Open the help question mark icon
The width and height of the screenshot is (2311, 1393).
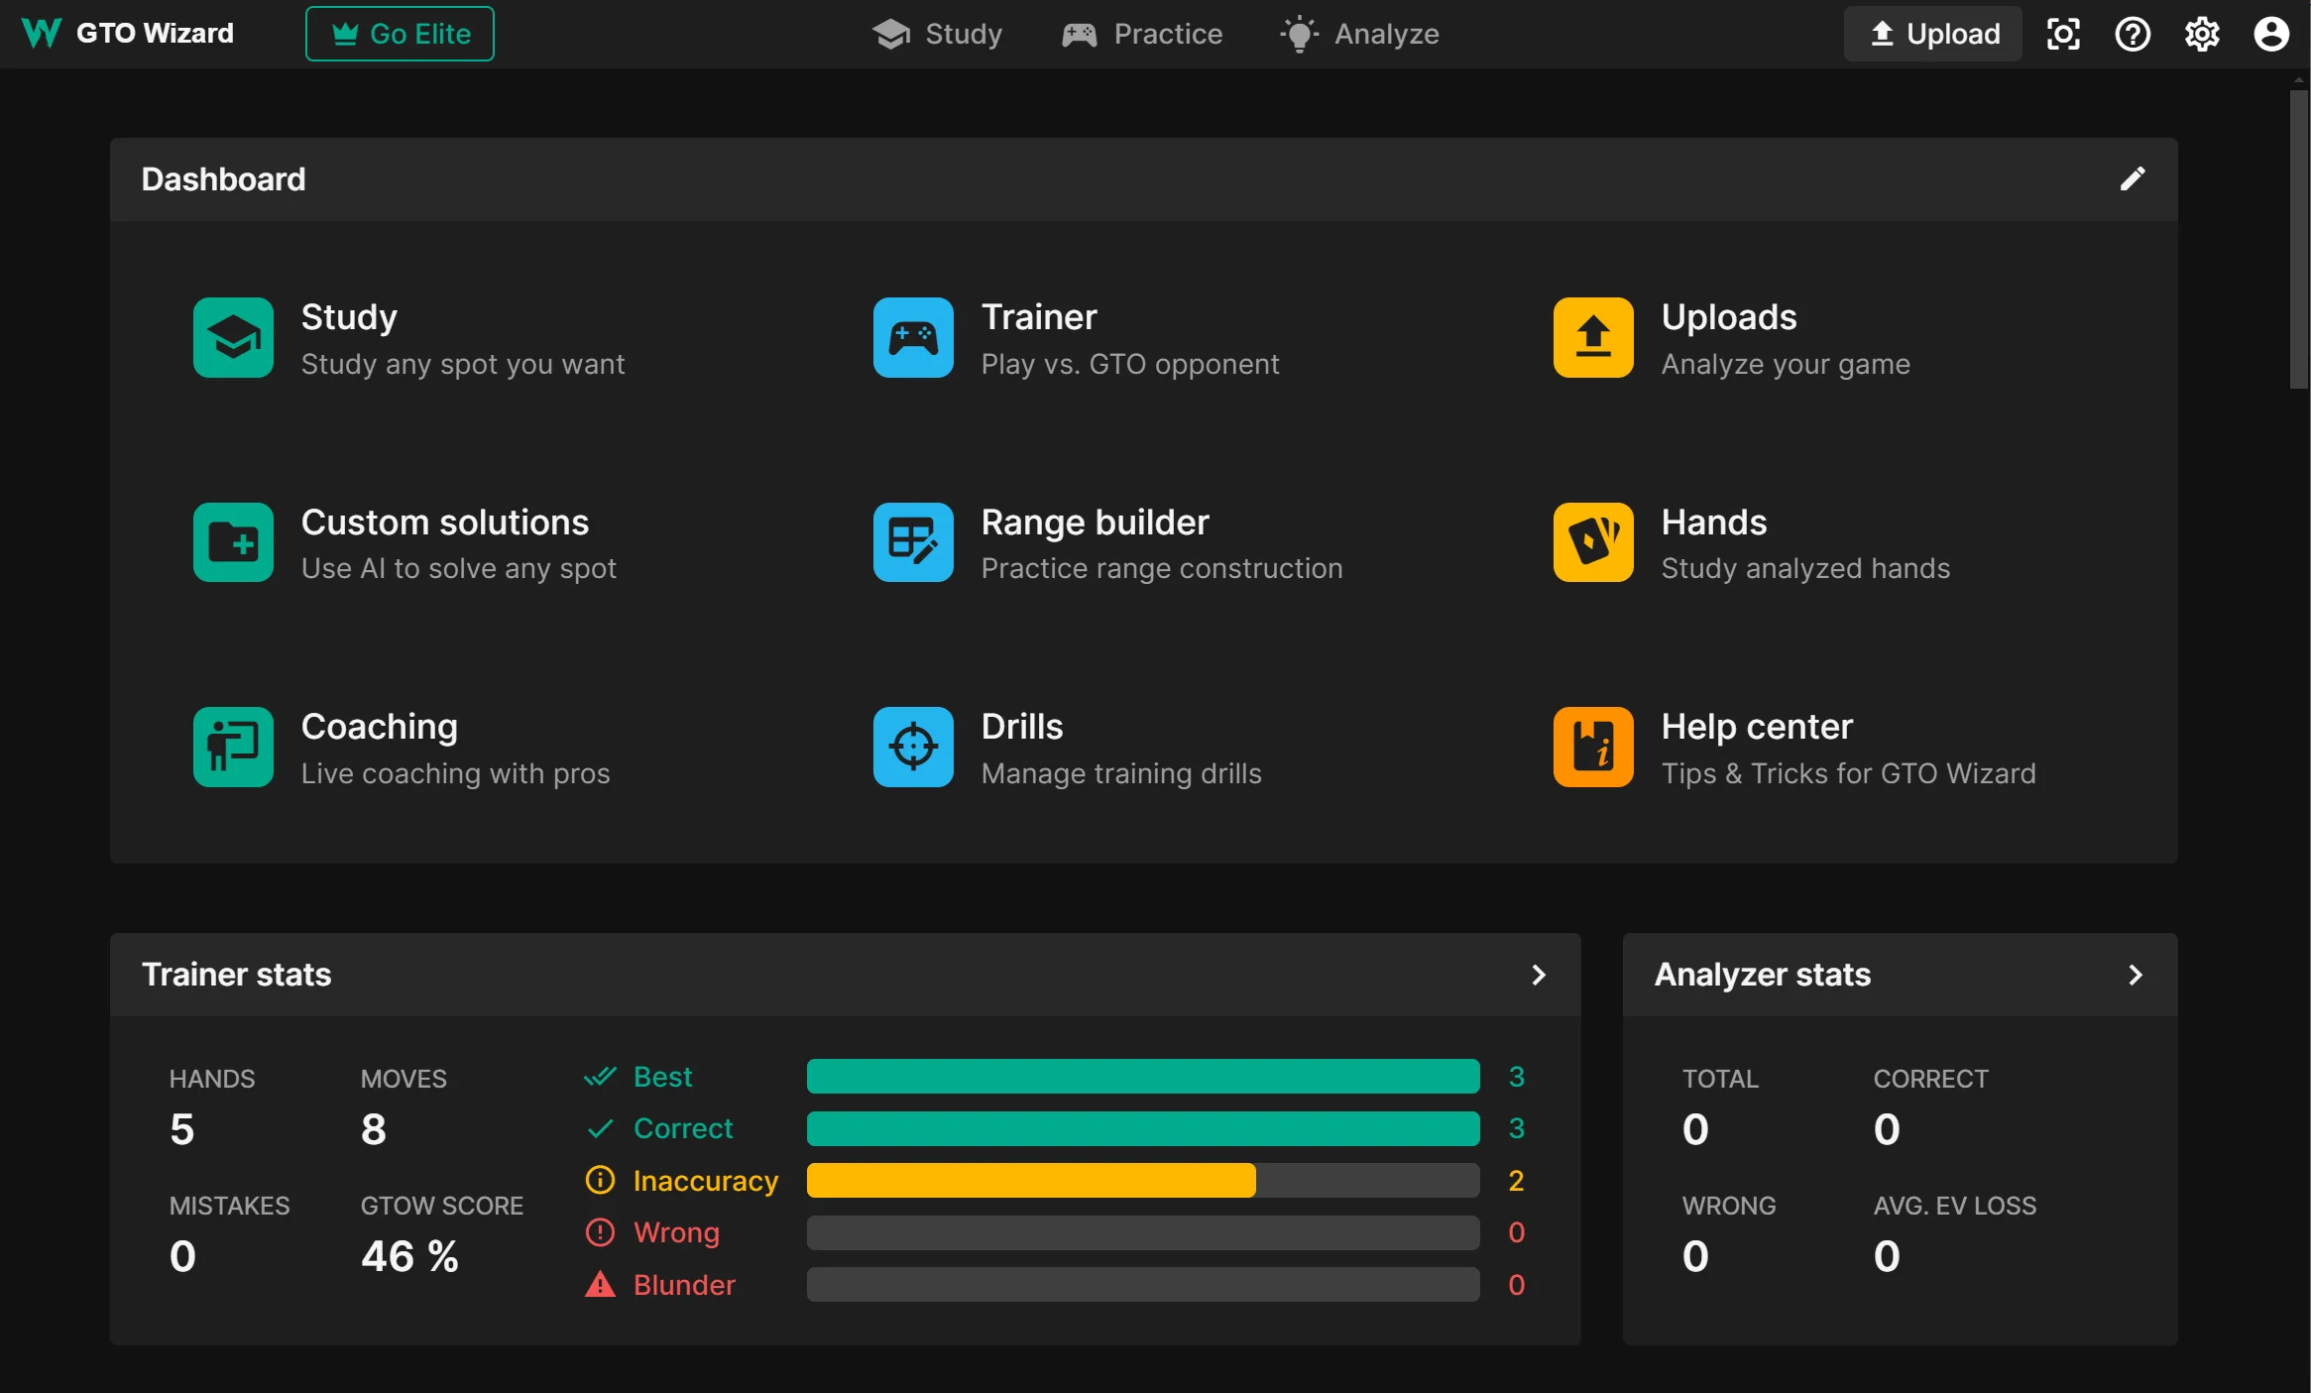(x=2133, y=34)
